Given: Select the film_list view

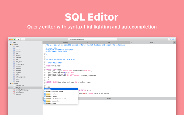Looking at the screenshot, I should 18,88.
